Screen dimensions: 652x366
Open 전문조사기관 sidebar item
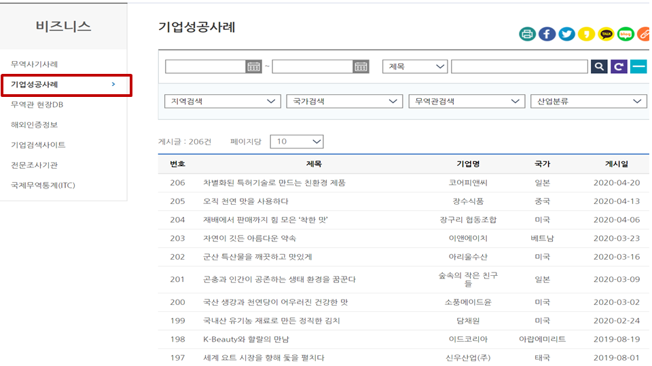(34, 165)
